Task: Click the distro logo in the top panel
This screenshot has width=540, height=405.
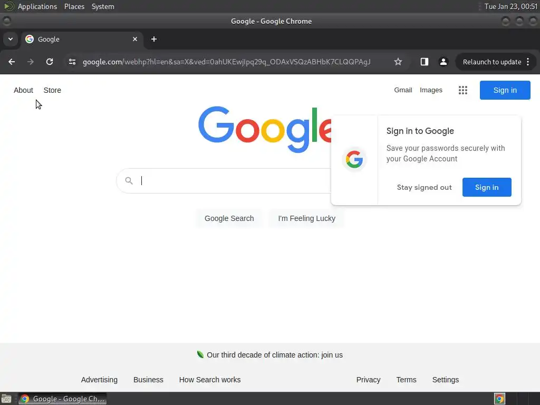Action: point(8,6)
